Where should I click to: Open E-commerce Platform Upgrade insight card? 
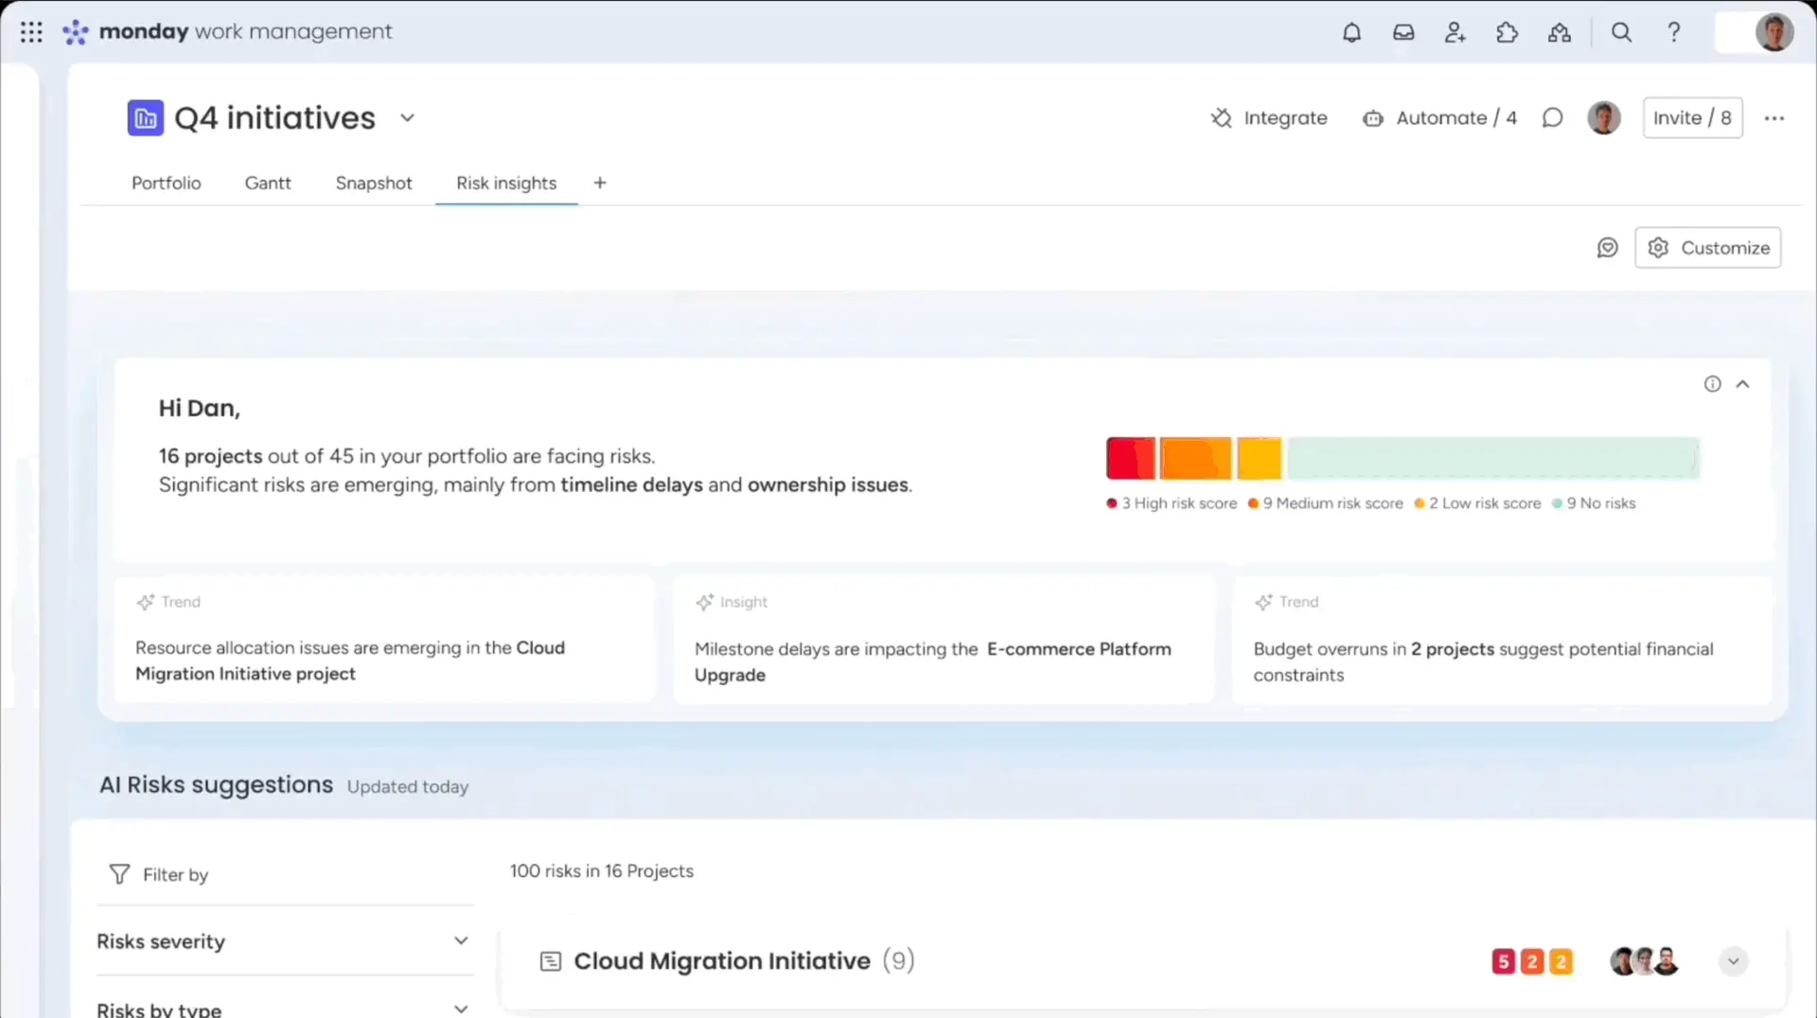944,640
